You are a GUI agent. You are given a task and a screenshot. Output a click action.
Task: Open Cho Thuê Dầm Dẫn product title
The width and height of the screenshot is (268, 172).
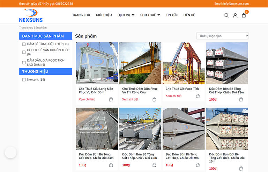tap(140, 91)
